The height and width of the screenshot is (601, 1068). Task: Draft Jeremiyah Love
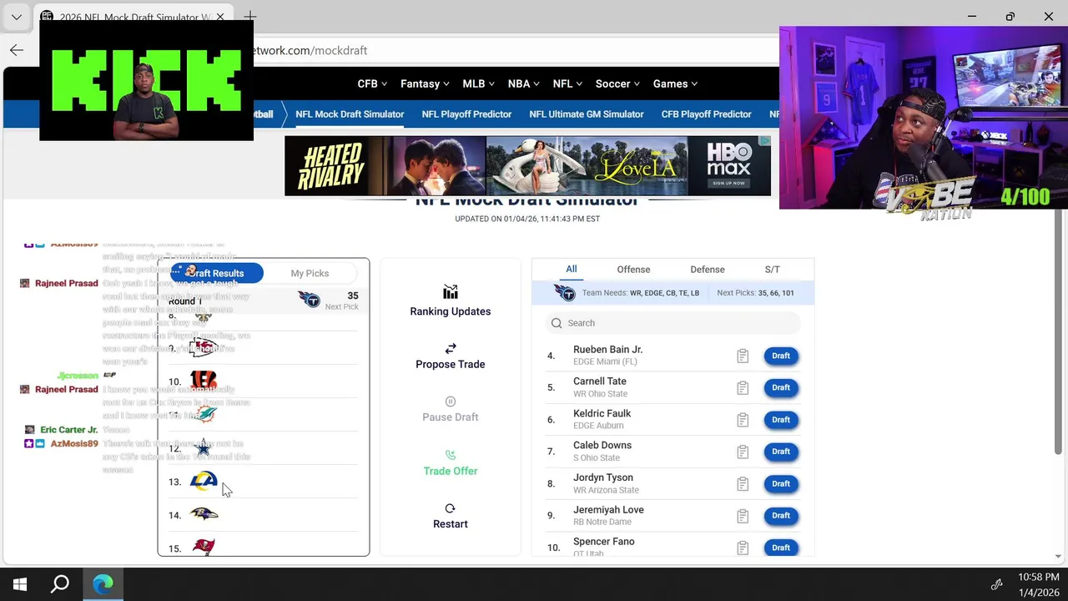pyautogui.click(x=781, y=516)
